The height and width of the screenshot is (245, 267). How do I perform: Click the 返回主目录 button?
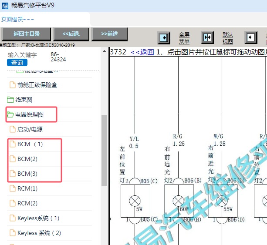27,34
